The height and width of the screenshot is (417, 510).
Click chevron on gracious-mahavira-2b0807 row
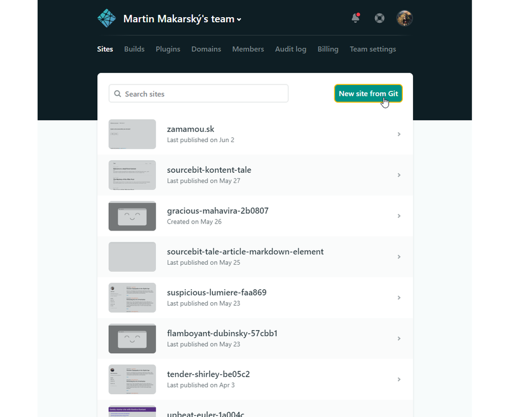coord(399,216)
